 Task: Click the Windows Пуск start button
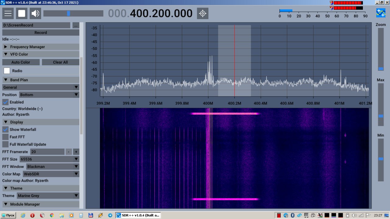(8, 215)
